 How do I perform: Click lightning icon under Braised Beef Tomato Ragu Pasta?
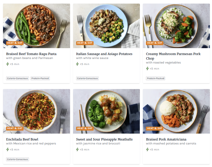click(x=8, y=64)
